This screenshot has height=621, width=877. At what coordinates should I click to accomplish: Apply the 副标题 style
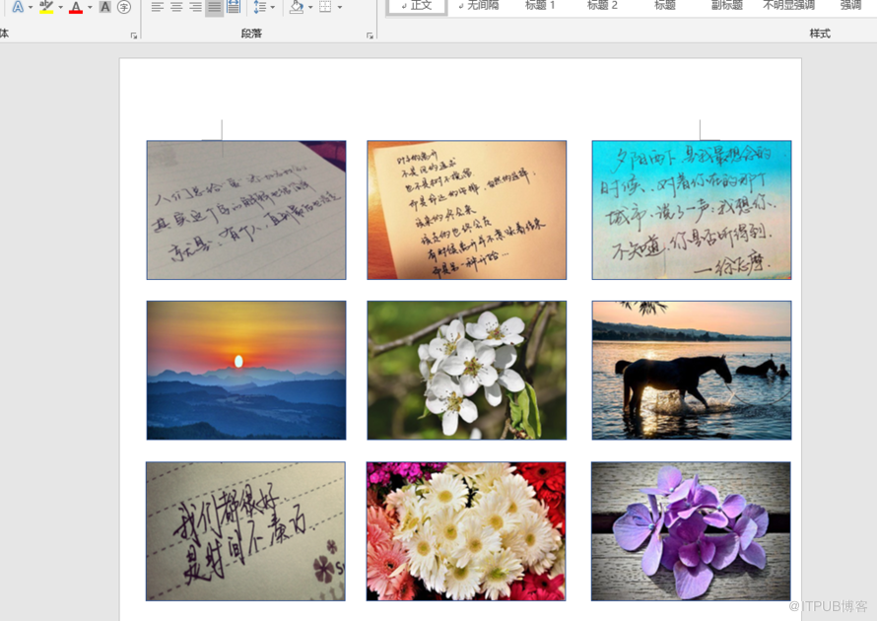(727, 5)
